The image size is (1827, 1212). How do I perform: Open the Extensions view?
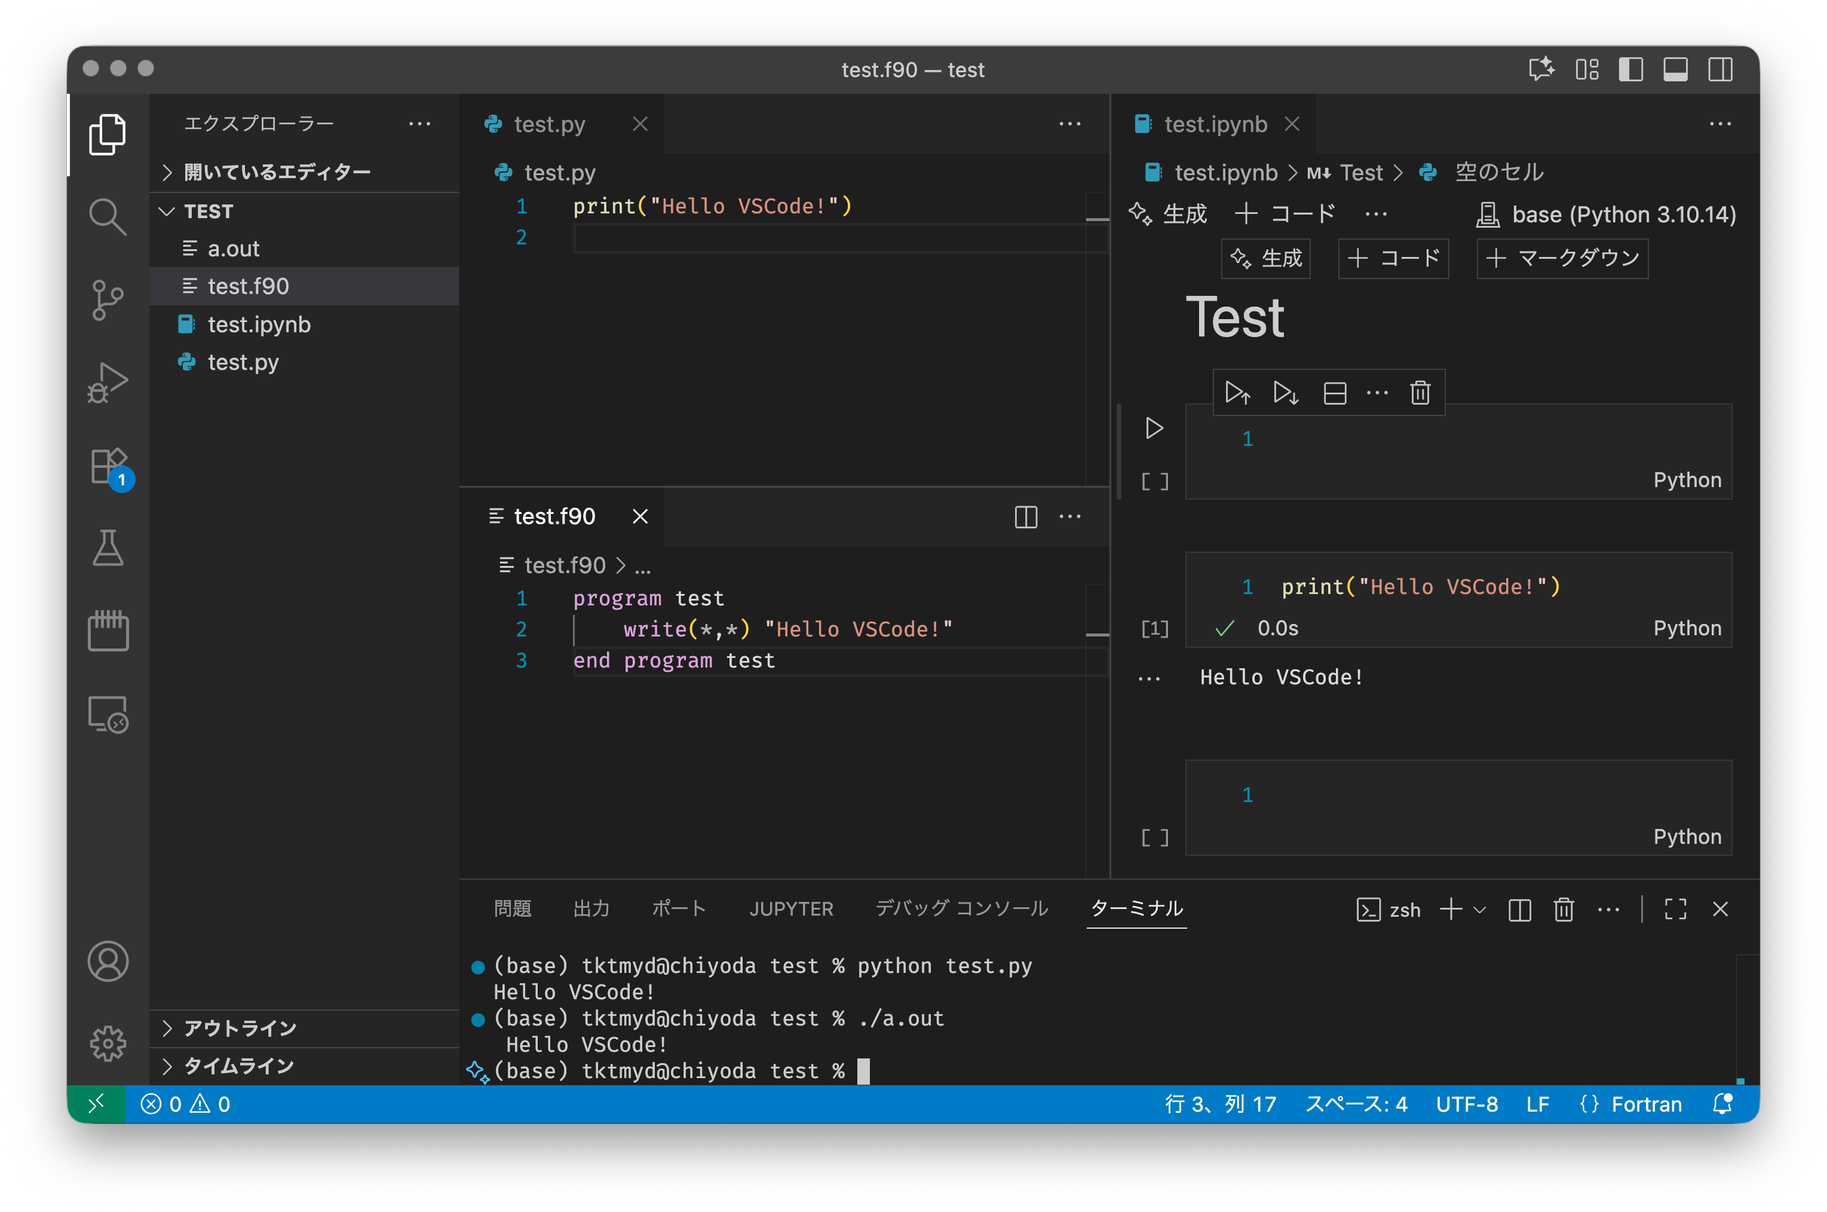click(108, 466)
